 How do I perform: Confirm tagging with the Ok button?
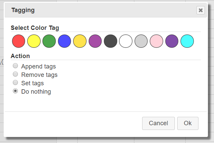pos(188,123)
